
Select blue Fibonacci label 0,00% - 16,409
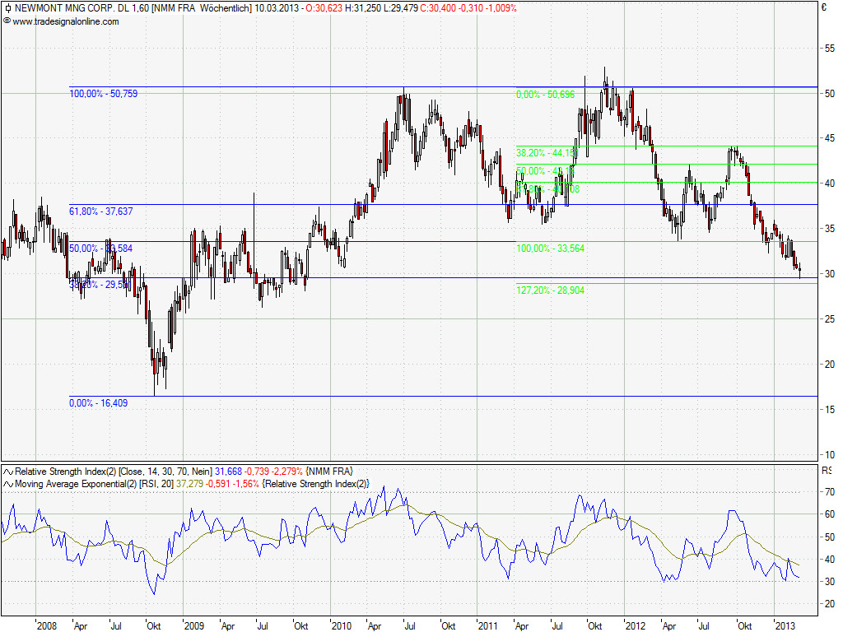click(x=99, y=403)
